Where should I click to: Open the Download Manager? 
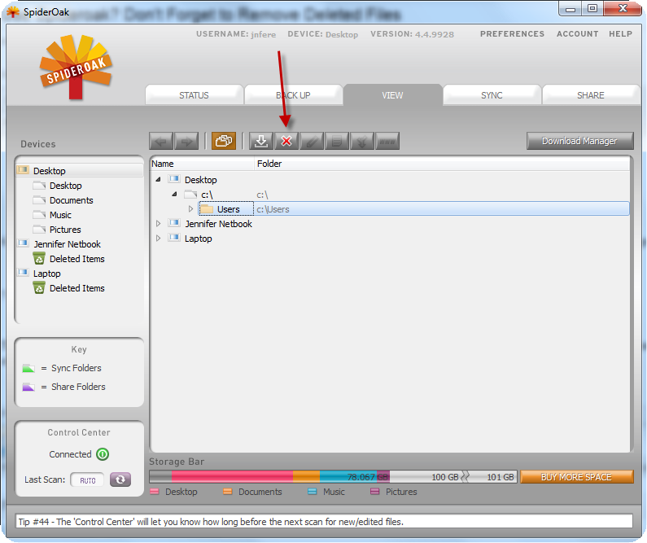[579, 141]
